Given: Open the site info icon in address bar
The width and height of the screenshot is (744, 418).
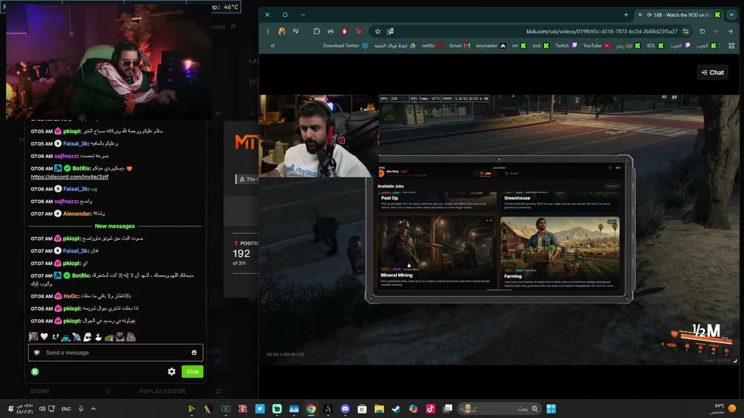Looking at the screenshot, I should pos(686,31).
